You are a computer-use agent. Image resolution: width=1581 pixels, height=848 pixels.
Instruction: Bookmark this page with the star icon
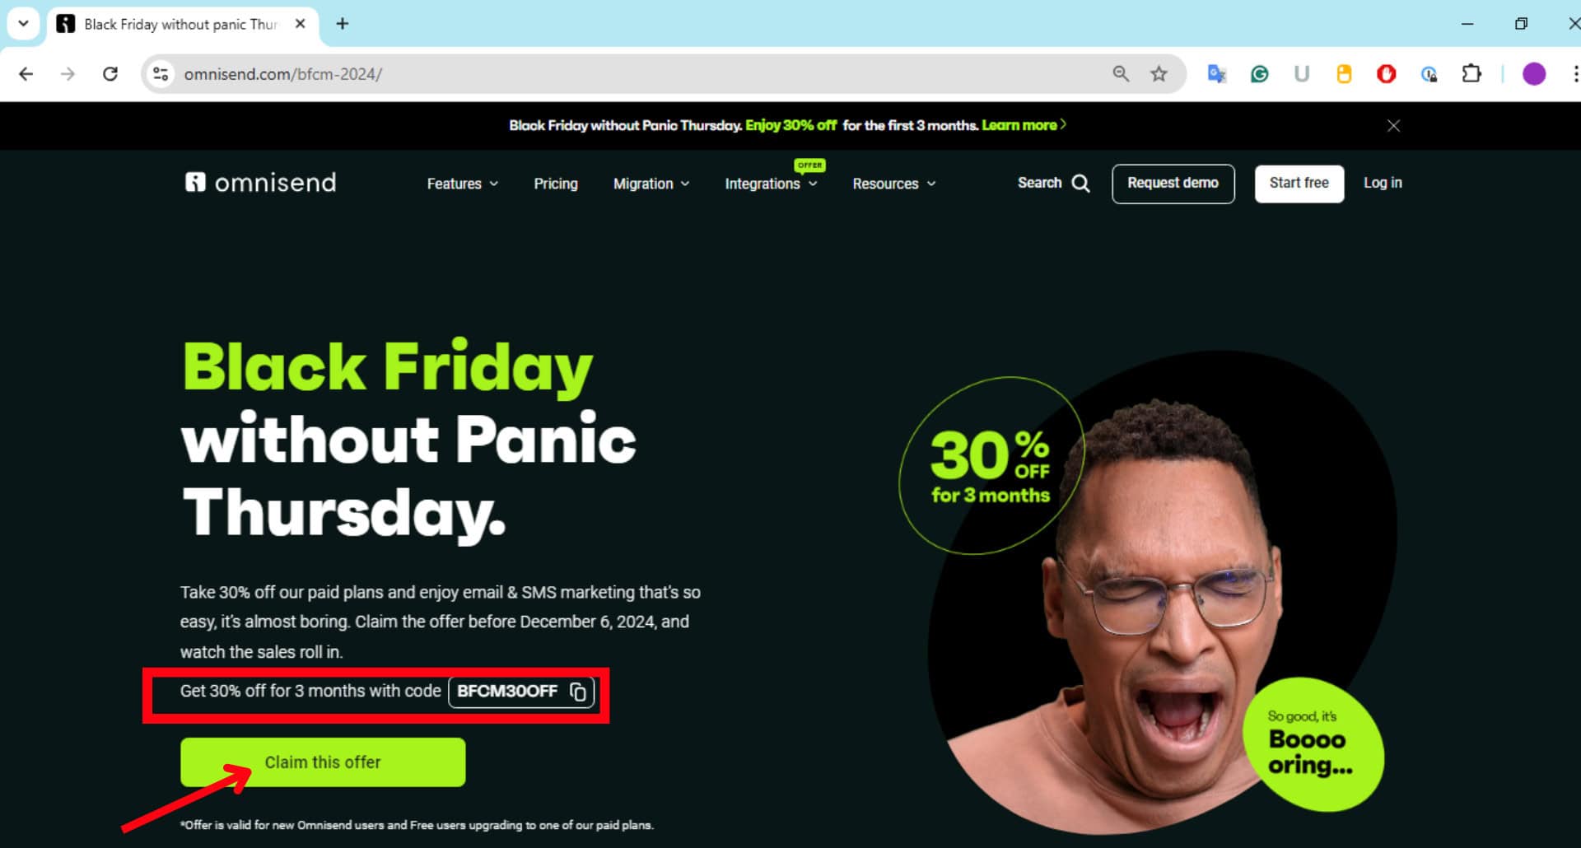1159,74
